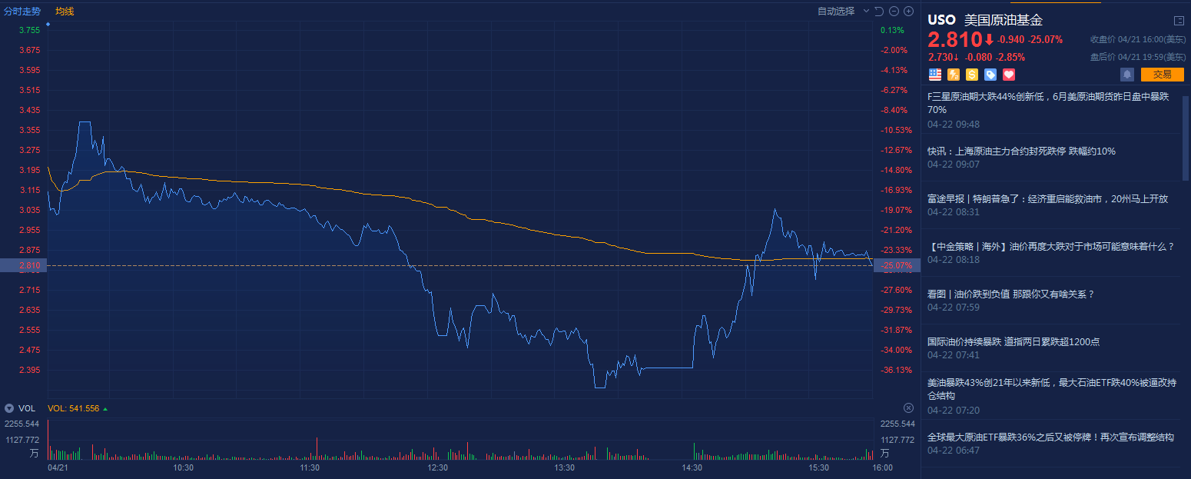1191x479 pixels.
Task: Click 收盘价 04/21 16:00 timestamp
Action: tap(1137, 39)
